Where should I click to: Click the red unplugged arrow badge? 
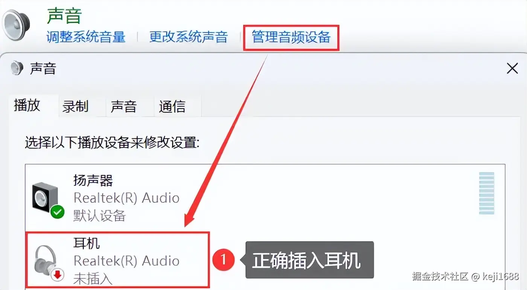point(58,275)
